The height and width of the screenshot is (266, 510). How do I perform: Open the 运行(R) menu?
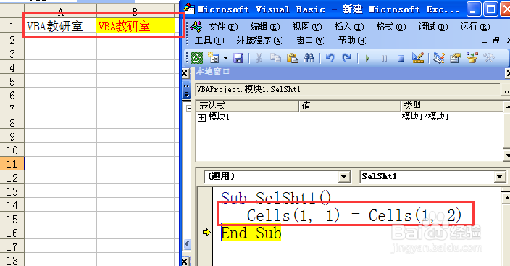pyautogui.click(x=475, y=27)
